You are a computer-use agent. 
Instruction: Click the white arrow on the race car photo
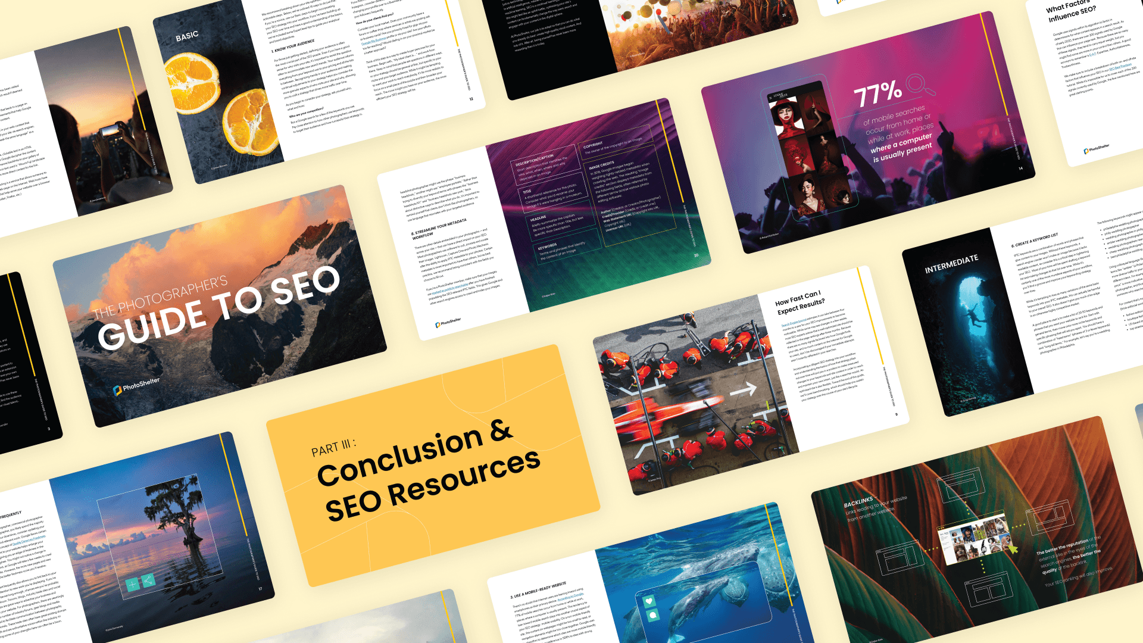point(743,390)
